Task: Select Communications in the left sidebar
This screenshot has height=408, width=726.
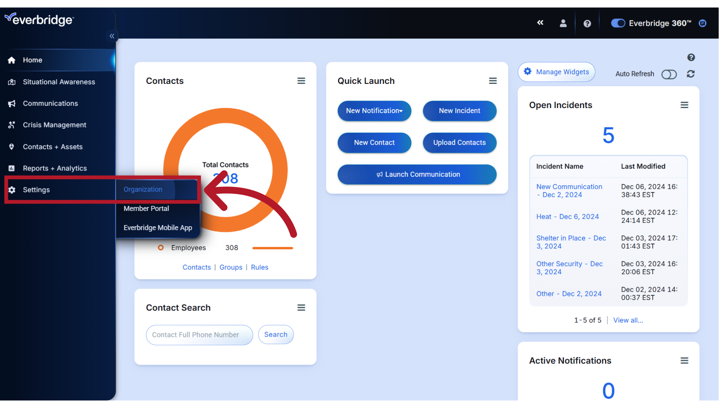Action: (x=51, y=103)
